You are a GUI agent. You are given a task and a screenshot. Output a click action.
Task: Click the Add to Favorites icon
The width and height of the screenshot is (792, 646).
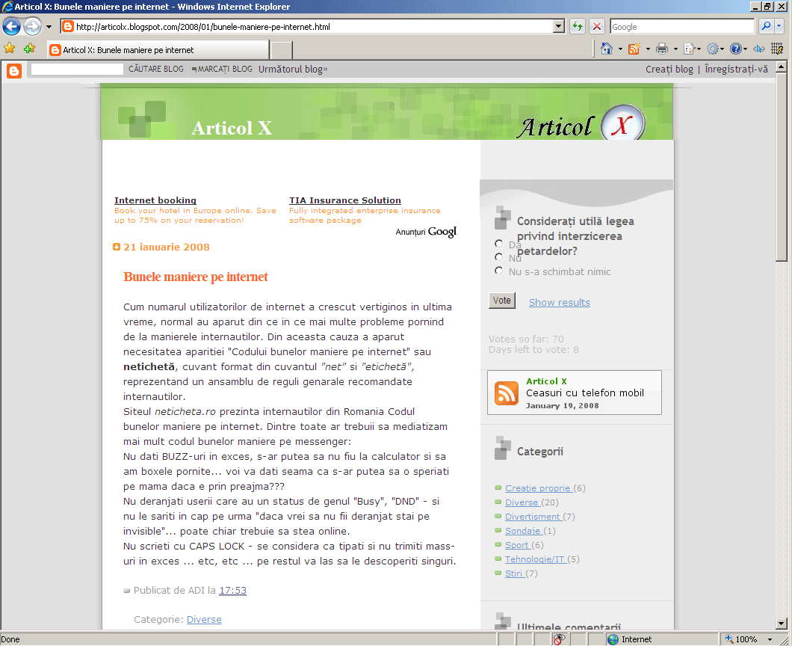pos(29,49)
